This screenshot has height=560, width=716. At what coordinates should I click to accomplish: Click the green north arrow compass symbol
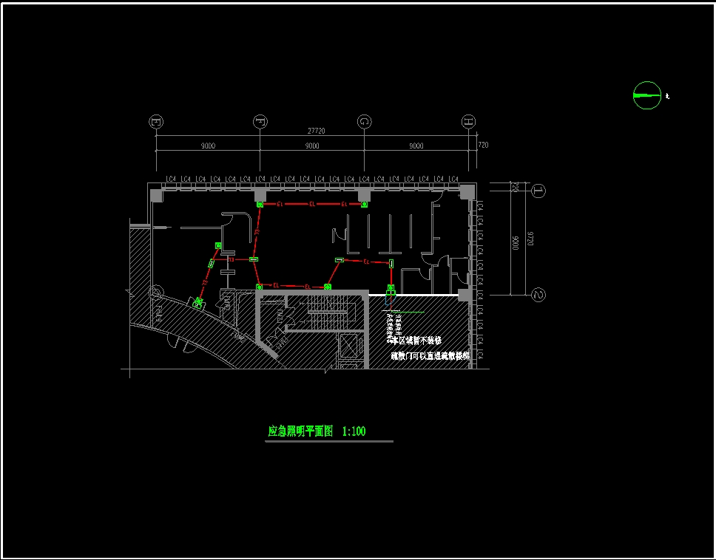[x=646, y=95]
